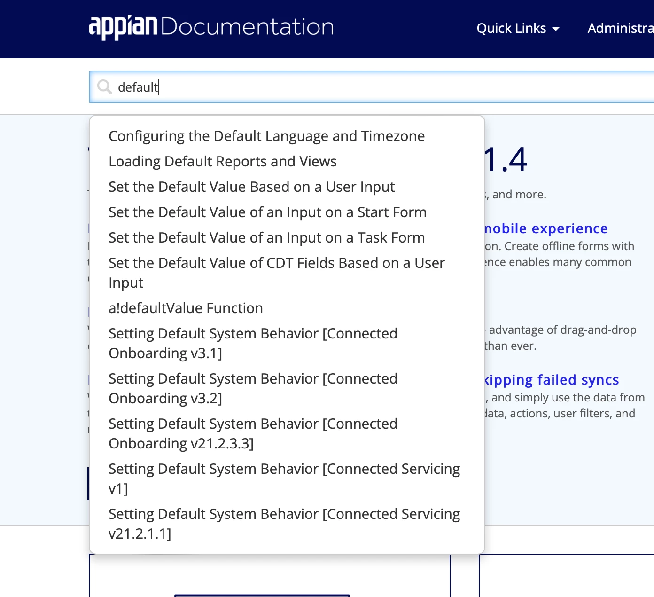654x597 pixels.
Task: Select 'Configuring the Default Language and Timezone' suggestion
Action: (x=267, y=136)
